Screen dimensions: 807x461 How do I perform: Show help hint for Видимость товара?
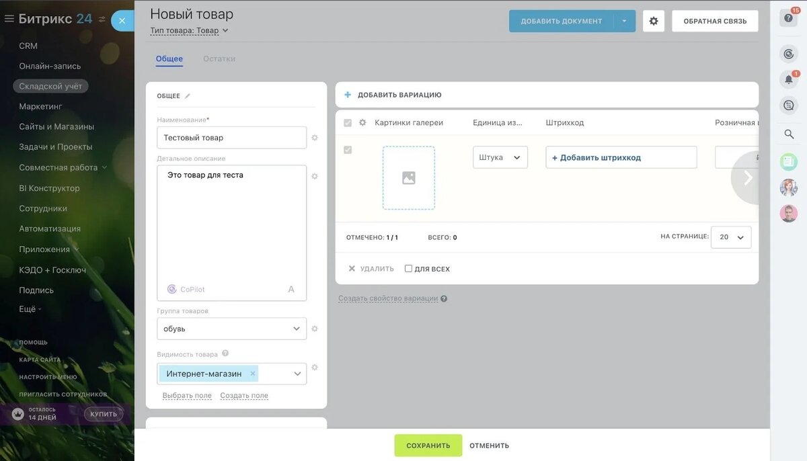click(x=225, y=353)
